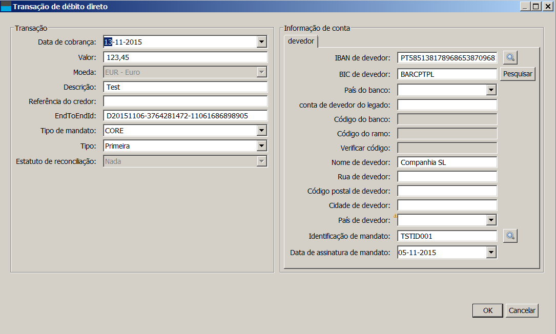Screen dimensions: 556x334
Task: Confirm with the OK button
Action: click(488, 310)
